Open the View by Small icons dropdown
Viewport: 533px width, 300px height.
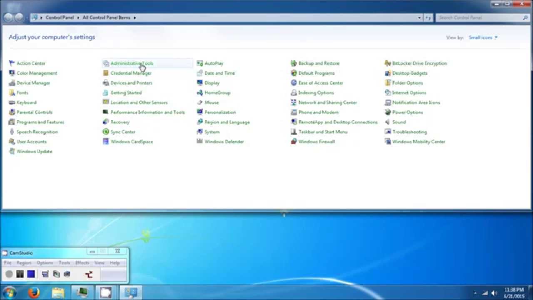click(x=483, y=37)
